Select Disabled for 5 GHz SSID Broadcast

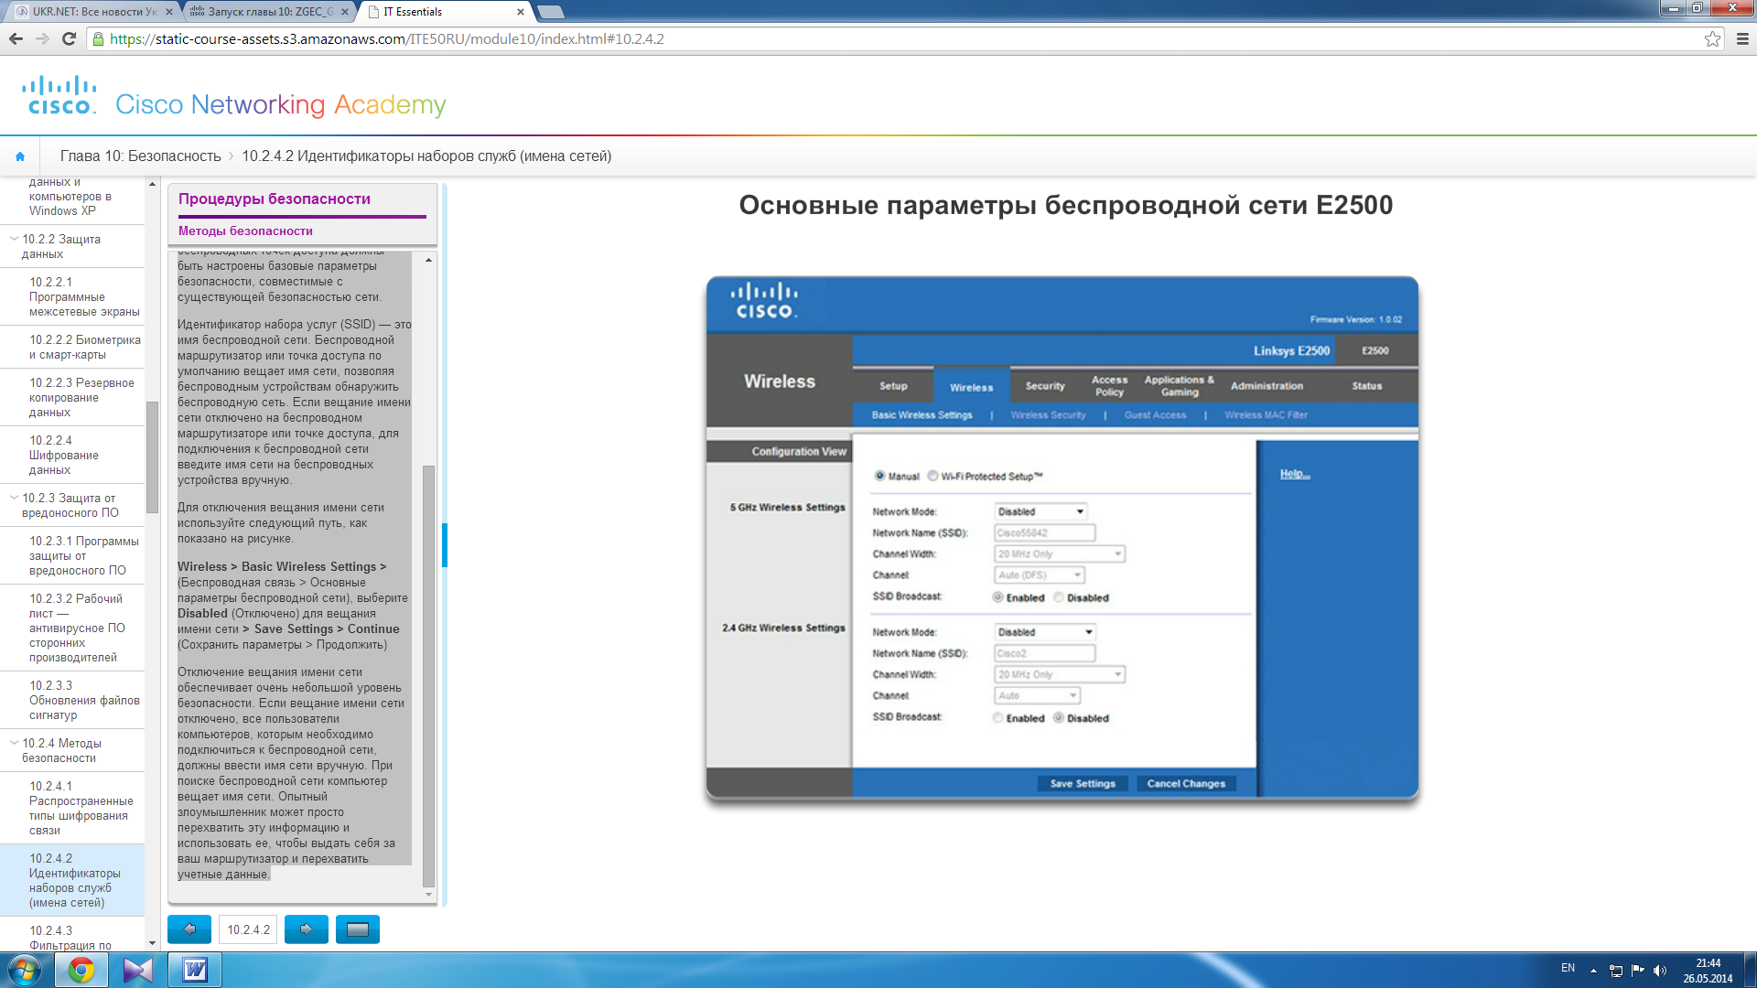click(x=1059, y=597)
